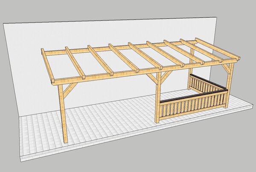This screenshot has height=172, width=256.
Task: Select the leftmost roof rafter
Action: (x=47, y=66)
